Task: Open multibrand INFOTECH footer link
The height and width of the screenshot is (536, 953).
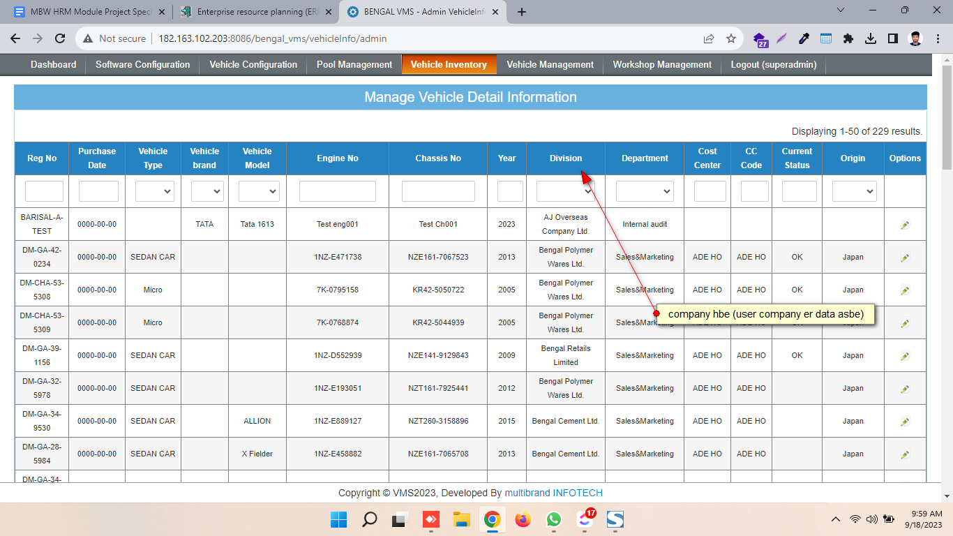Action: click(553, 493)
